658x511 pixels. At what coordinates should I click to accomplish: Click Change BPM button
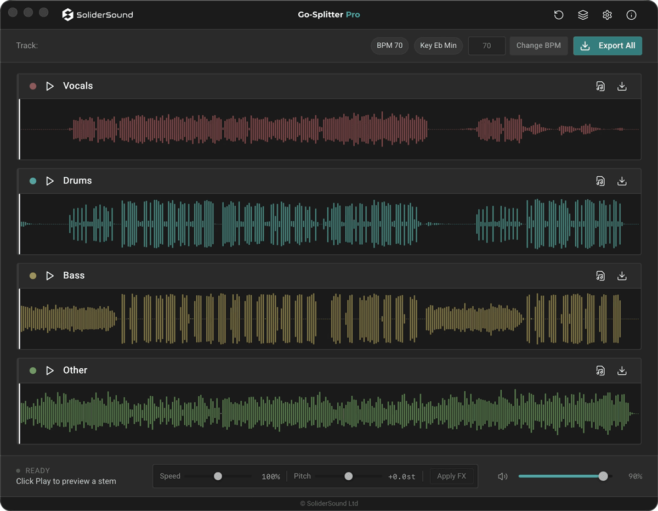coord(538,46)
